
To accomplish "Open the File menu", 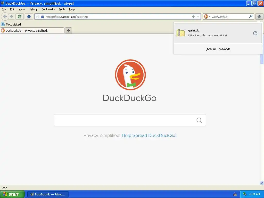I will (x=4, y=9).
